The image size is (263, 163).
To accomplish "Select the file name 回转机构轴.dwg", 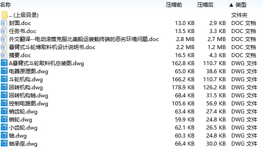I will (29, 96).
